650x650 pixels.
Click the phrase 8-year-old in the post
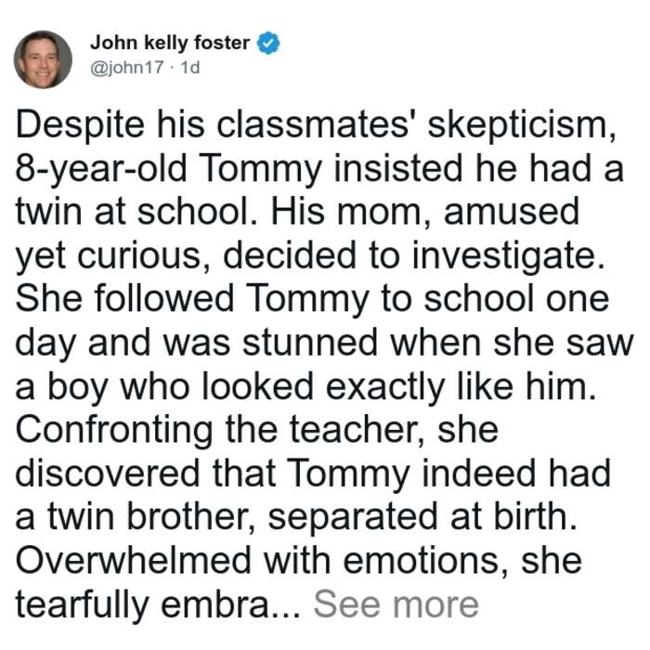(101, 169)
